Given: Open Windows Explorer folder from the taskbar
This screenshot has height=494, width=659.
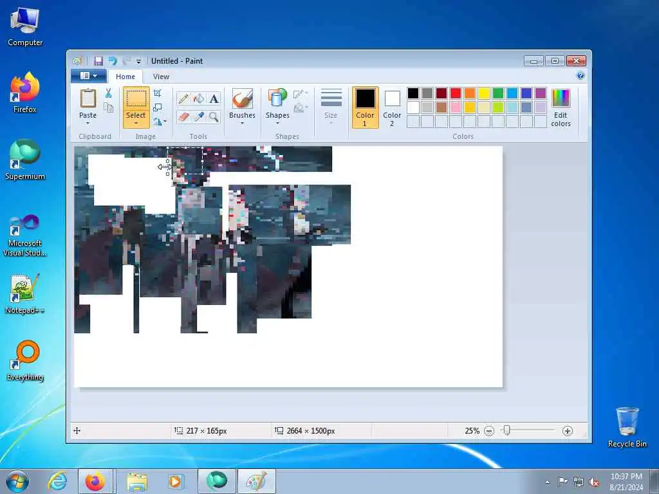Looking at the screenshot, I should tap(137, 482).
